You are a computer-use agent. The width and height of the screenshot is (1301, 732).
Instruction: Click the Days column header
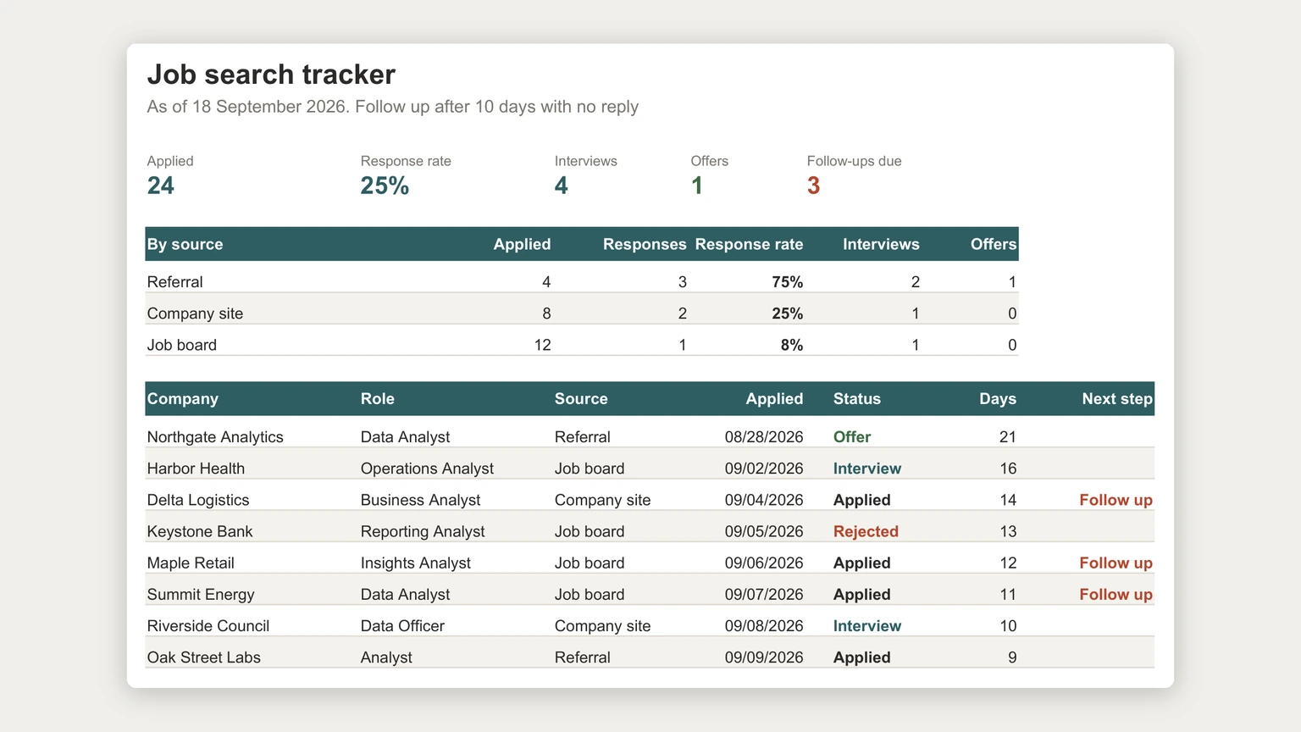pyautogui.click(x=998, y=398)
